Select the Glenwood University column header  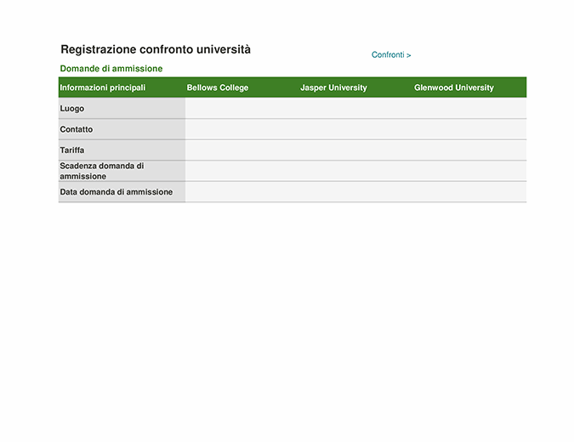coord(469,88)
